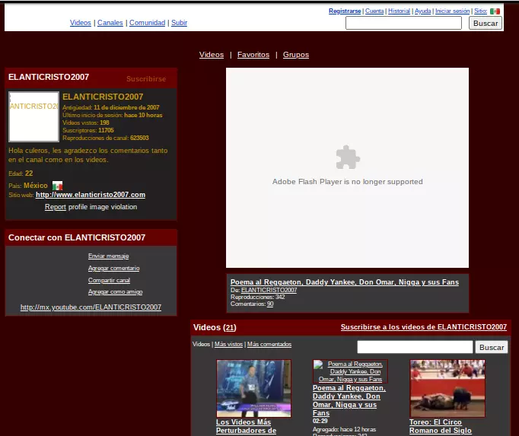Open the Canales menu item

pyautogui.click(x=110, y=23)
